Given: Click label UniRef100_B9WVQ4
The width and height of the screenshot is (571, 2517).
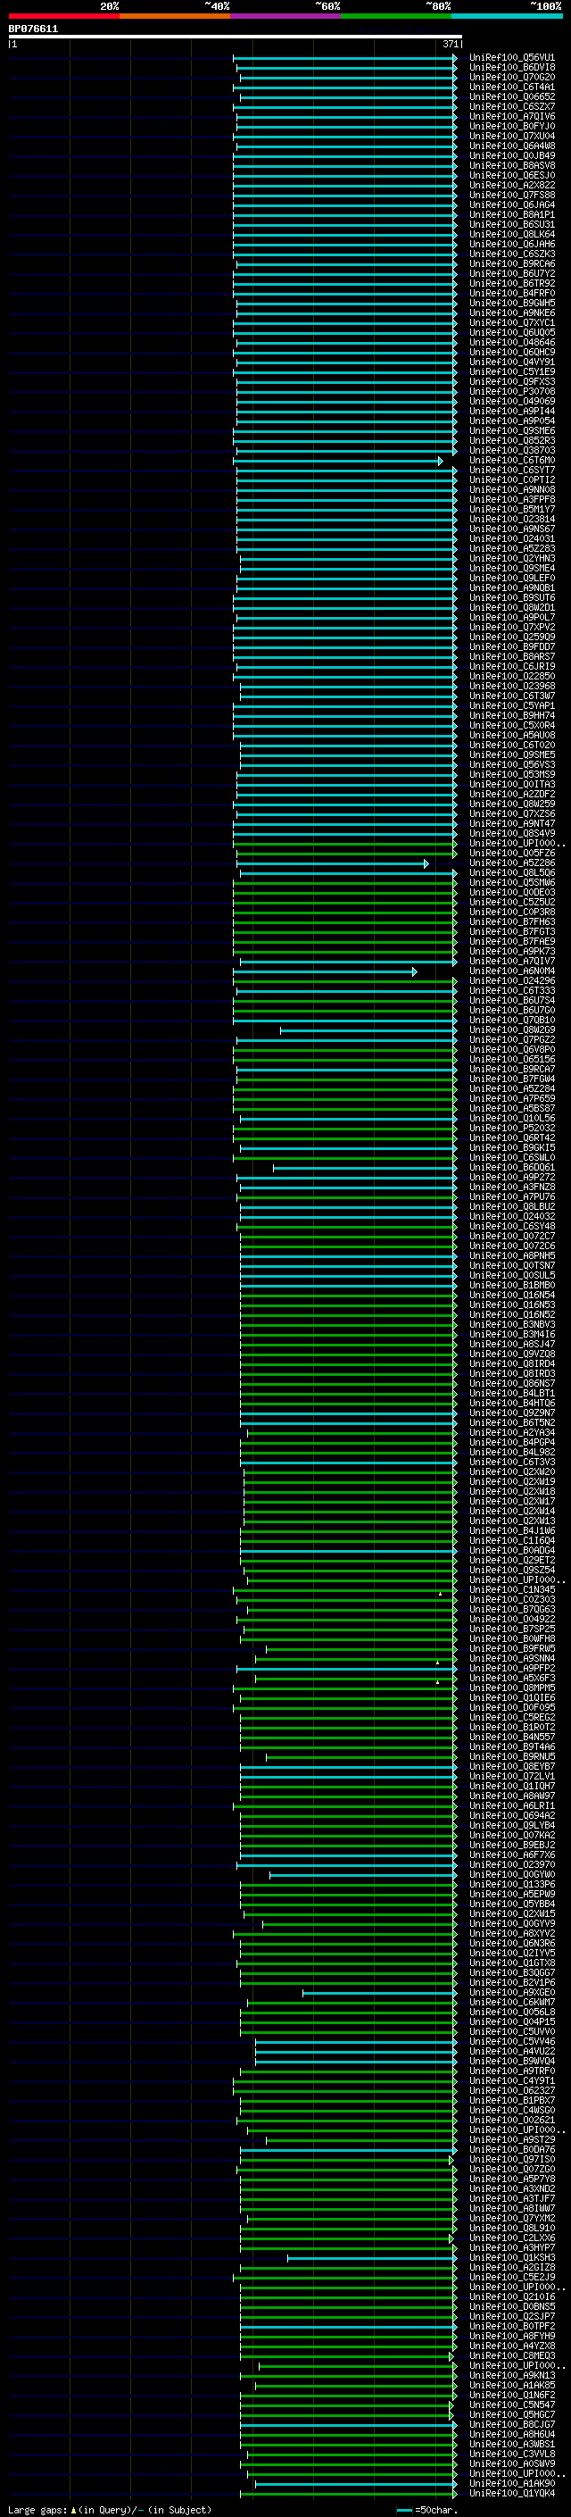Looking at the screenshot, I should [x=512, y=2061].
